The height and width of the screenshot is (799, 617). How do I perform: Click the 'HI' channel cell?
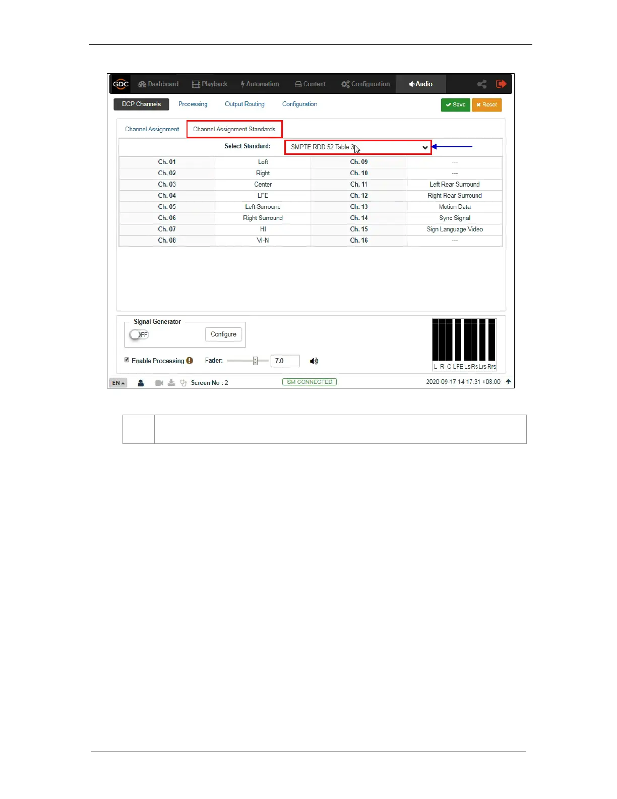tap(263, 229)
